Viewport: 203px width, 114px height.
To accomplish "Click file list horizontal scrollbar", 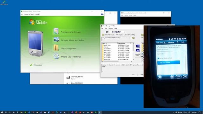I will click(x=117, y=61).
